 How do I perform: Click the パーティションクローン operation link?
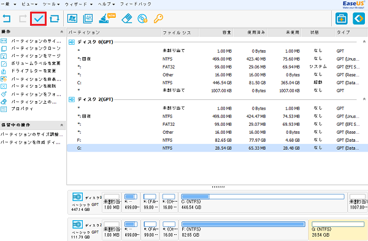coord(36,48)
